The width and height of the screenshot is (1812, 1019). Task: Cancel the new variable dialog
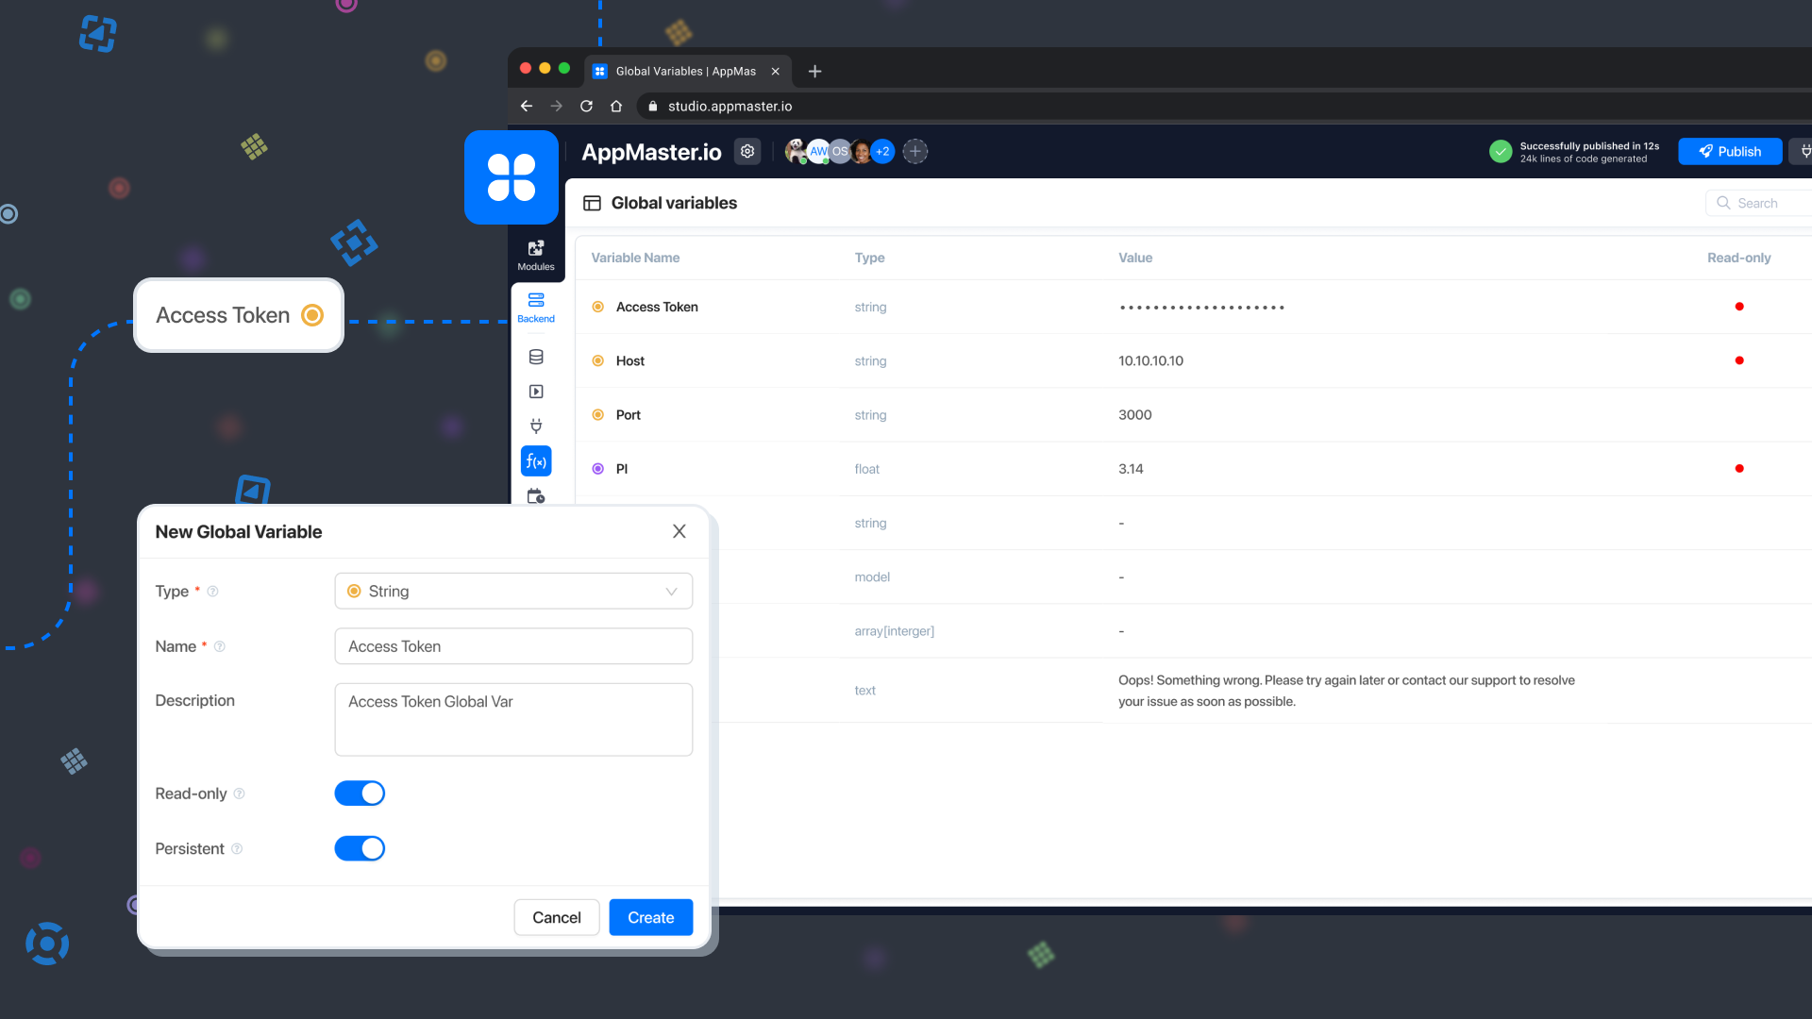[556, 917]
